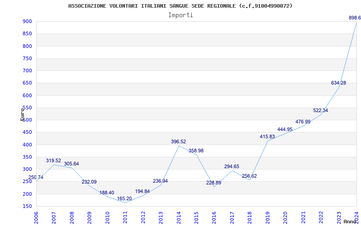
Task: Click the 400 y-axis value
Action: click(27, 145)
